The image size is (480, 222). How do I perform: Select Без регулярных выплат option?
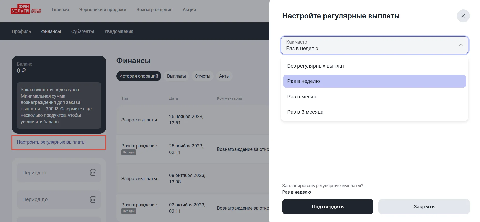[x=374, y=66]
